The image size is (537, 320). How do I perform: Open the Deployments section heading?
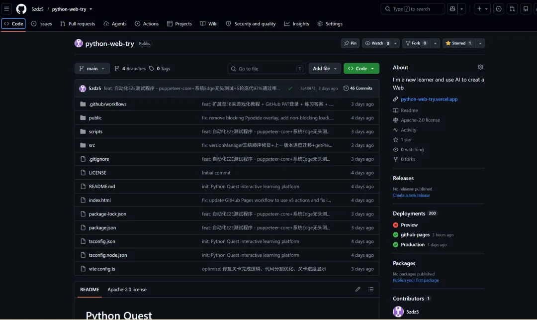coord(409,213)
